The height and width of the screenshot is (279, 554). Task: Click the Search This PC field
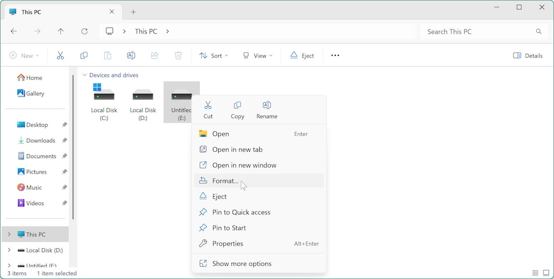(476, 31)
